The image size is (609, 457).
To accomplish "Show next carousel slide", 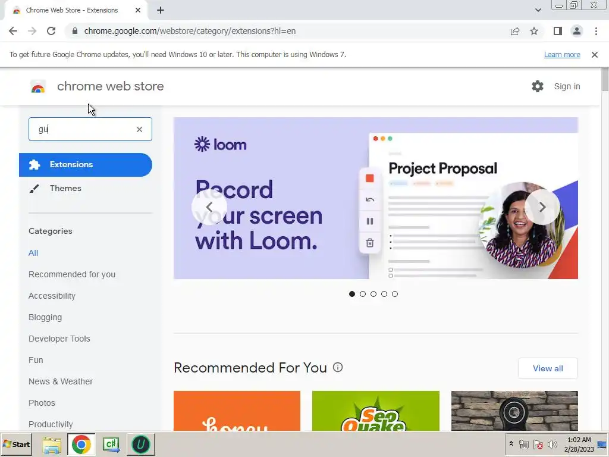I will pyautogui.click(x=542, y=208).
